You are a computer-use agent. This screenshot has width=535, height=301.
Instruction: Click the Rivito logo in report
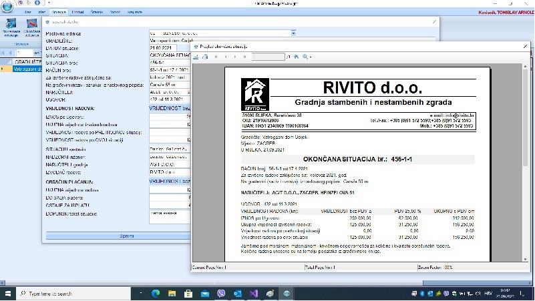tap(255, 94)
